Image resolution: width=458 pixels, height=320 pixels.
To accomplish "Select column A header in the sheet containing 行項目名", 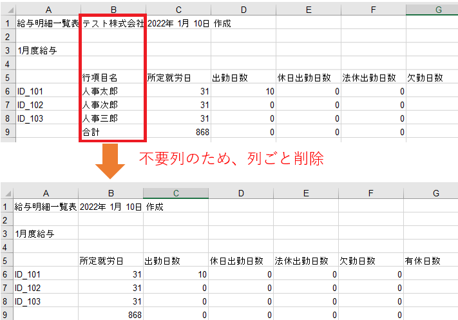I will [48, 10].
